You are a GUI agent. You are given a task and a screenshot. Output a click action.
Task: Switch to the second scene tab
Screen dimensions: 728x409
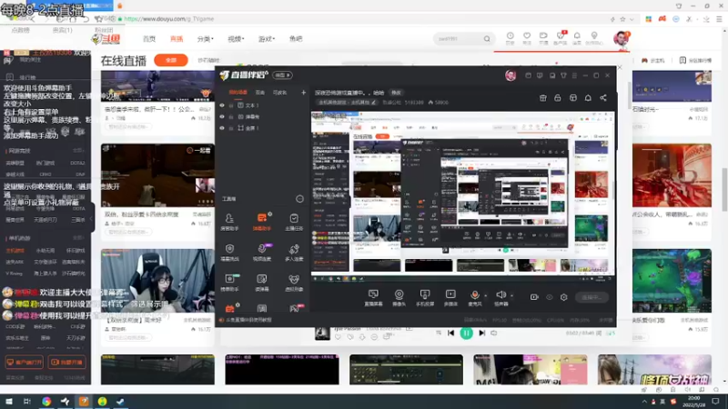click(x=260, y=93)
